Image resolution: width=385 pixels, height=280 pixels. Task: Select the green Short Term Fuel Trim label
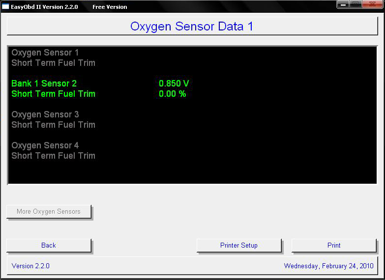click(53, 94)
